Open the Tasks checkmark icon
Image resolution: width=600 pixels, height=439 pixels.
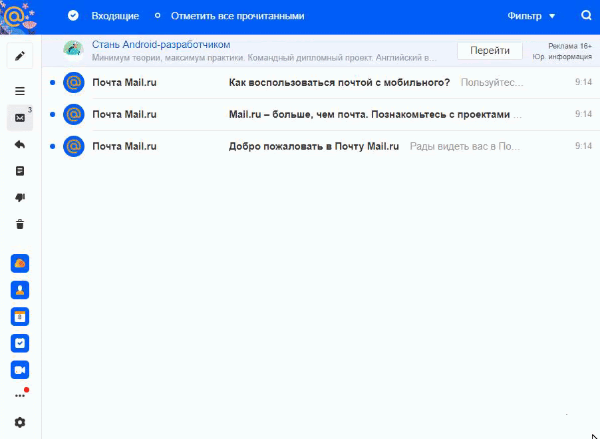coord(20,343)
